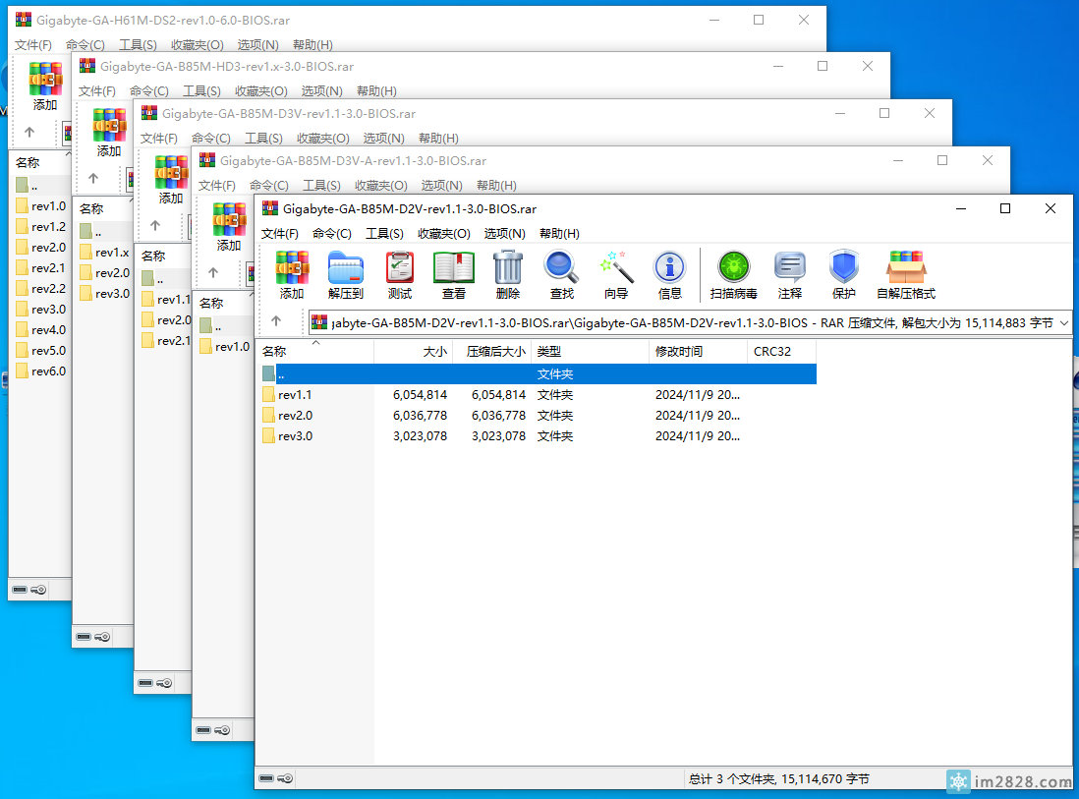Screen dimensions: 1079x799
Task: Open 命令(C) menu in the B85M-D2V window
Action: click(x=332, y=234)
